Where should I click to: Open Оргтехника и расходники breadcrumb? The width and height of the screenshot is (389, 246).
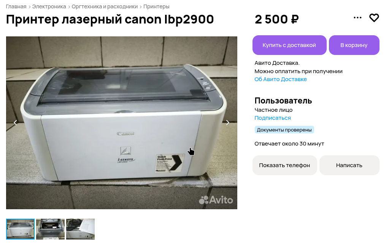pyautogui.click(x=105, y=7)
